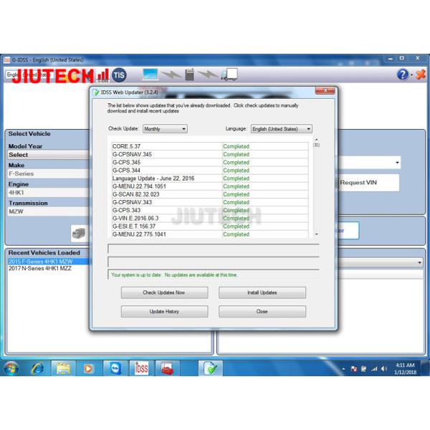Click the network signal tray icon

click(374, 369)
